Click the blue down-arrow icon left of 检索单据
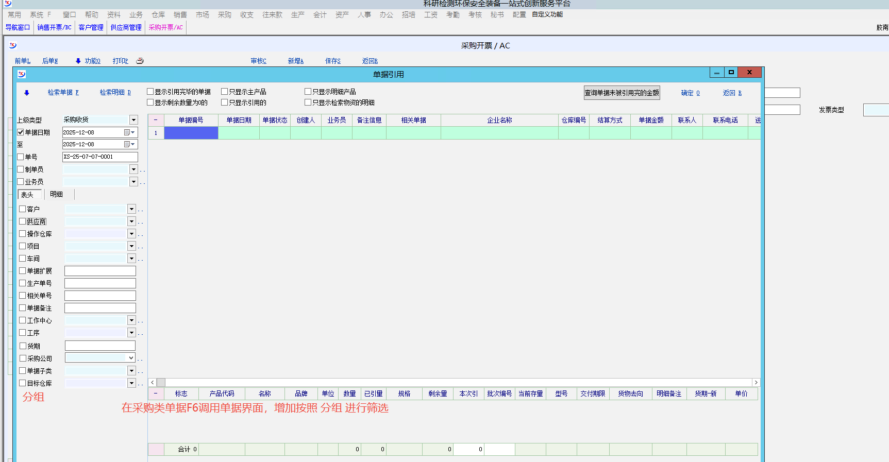 coord(27,93)
